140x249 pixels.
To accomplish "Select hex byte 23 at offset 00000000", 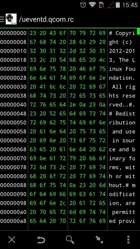I will coord(33,33).
